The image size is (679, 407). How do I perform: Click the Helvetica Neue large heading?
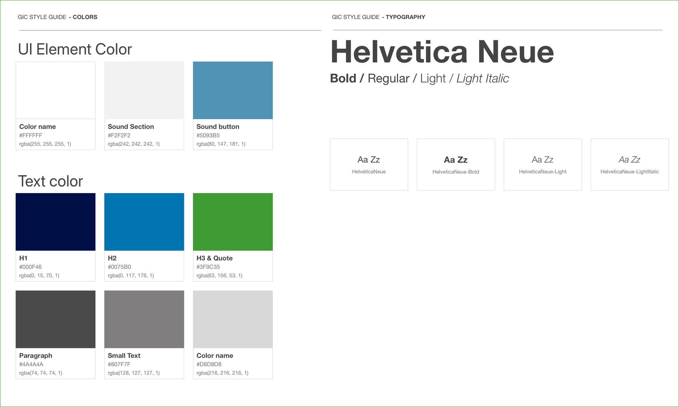pos(442,52)
